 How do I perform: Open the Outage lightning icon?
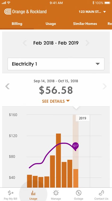point(79,193)
